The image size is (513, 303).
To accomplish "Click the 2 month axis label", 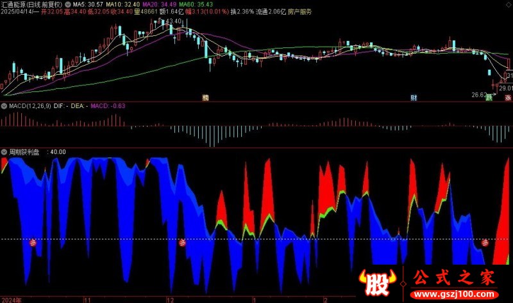I will click(x=326, y=300).
